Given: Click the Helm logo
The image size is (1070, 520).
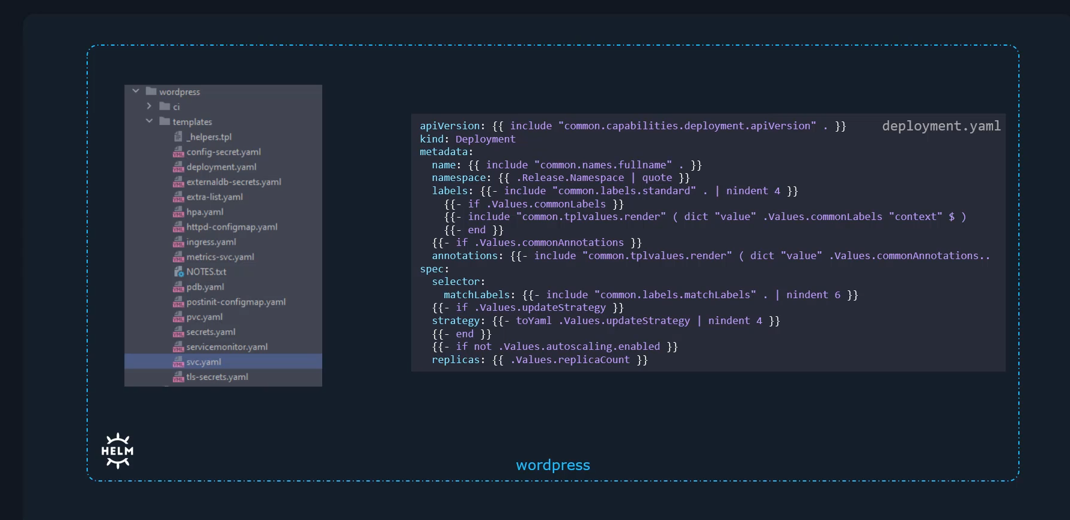Looking at the screenshot, I should point(117,450).
